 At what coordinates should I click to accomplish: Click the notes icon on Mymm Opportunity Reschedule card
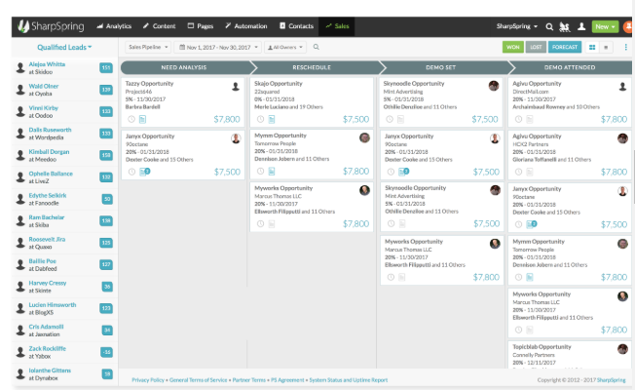coord(272,172)
